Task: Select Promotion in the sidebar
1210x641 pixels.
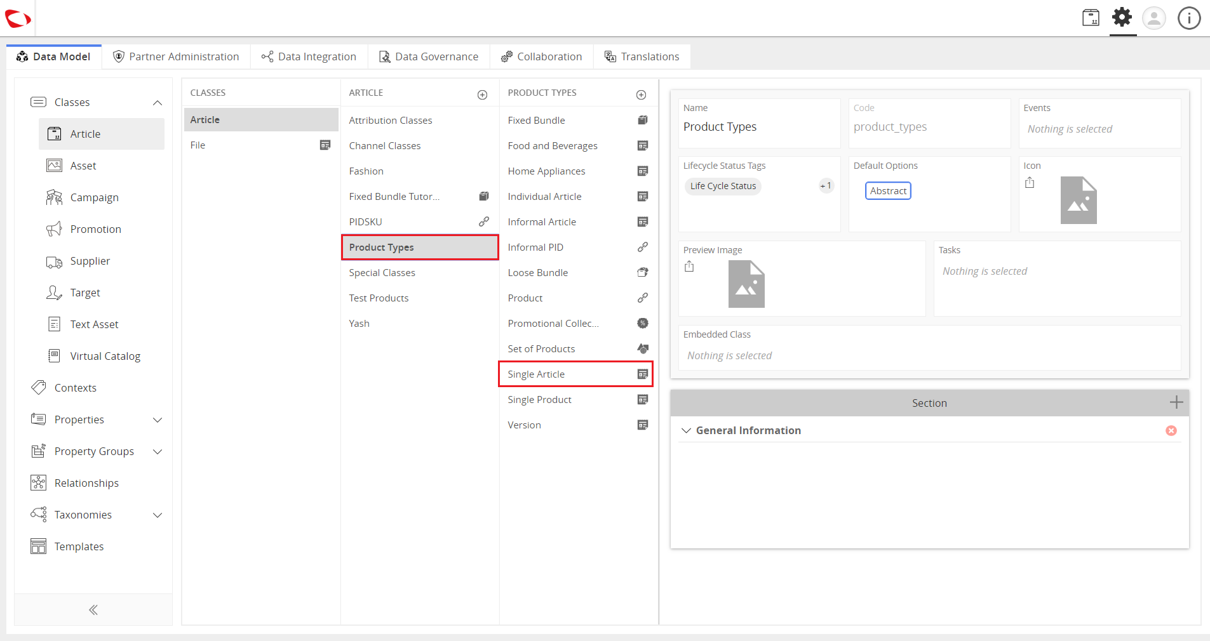Action: coord(102,229)
